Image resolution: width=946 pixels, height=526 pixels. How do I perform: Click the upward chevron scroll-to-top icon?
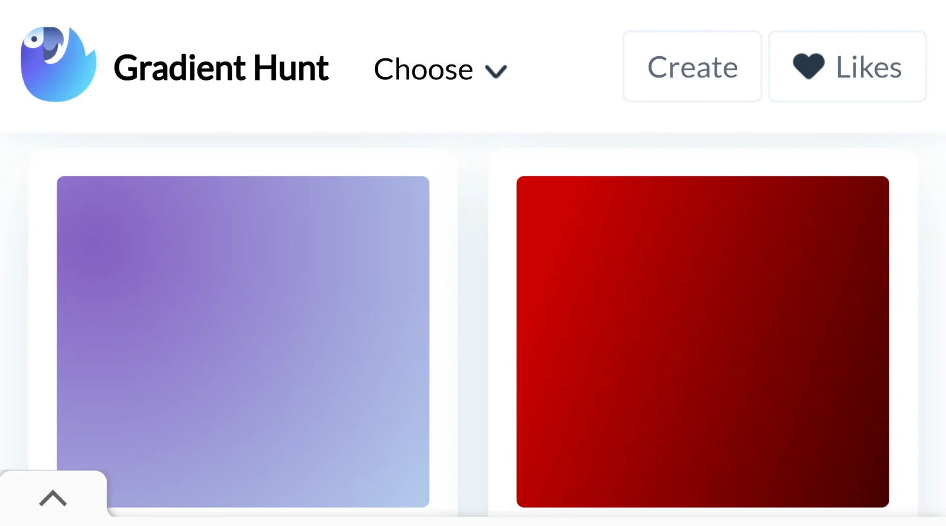click(x=53, y=498)
